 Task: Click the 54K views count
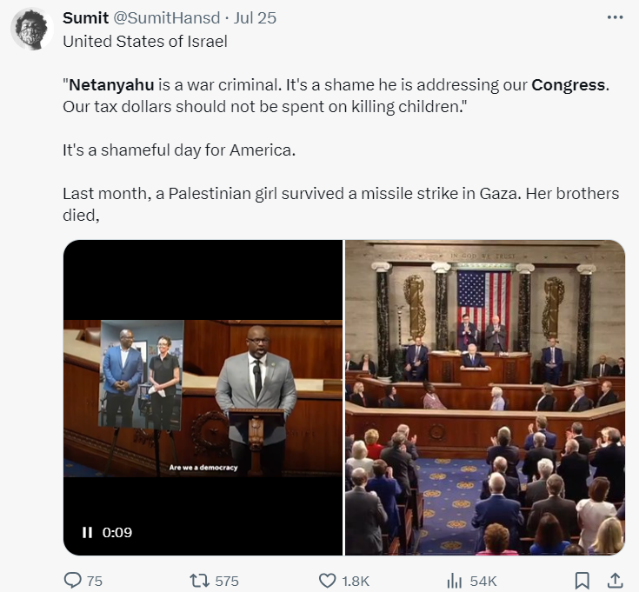coord(483,581)
